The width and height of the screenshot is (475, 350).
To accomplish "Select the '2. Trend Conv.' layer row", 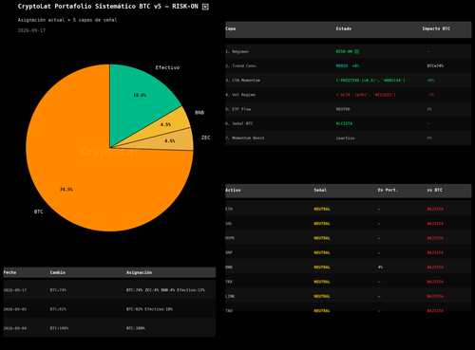I will pyautogui.click(x=349, y=66).
